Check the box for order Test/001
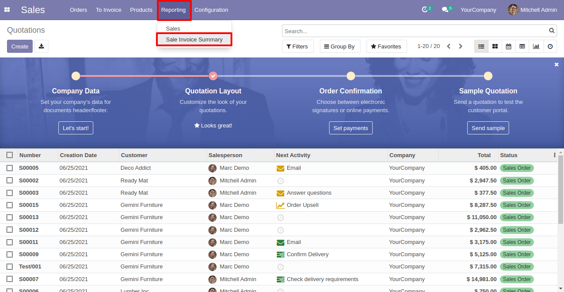Screen dimensions: 564x292 [x=10, y=266]
